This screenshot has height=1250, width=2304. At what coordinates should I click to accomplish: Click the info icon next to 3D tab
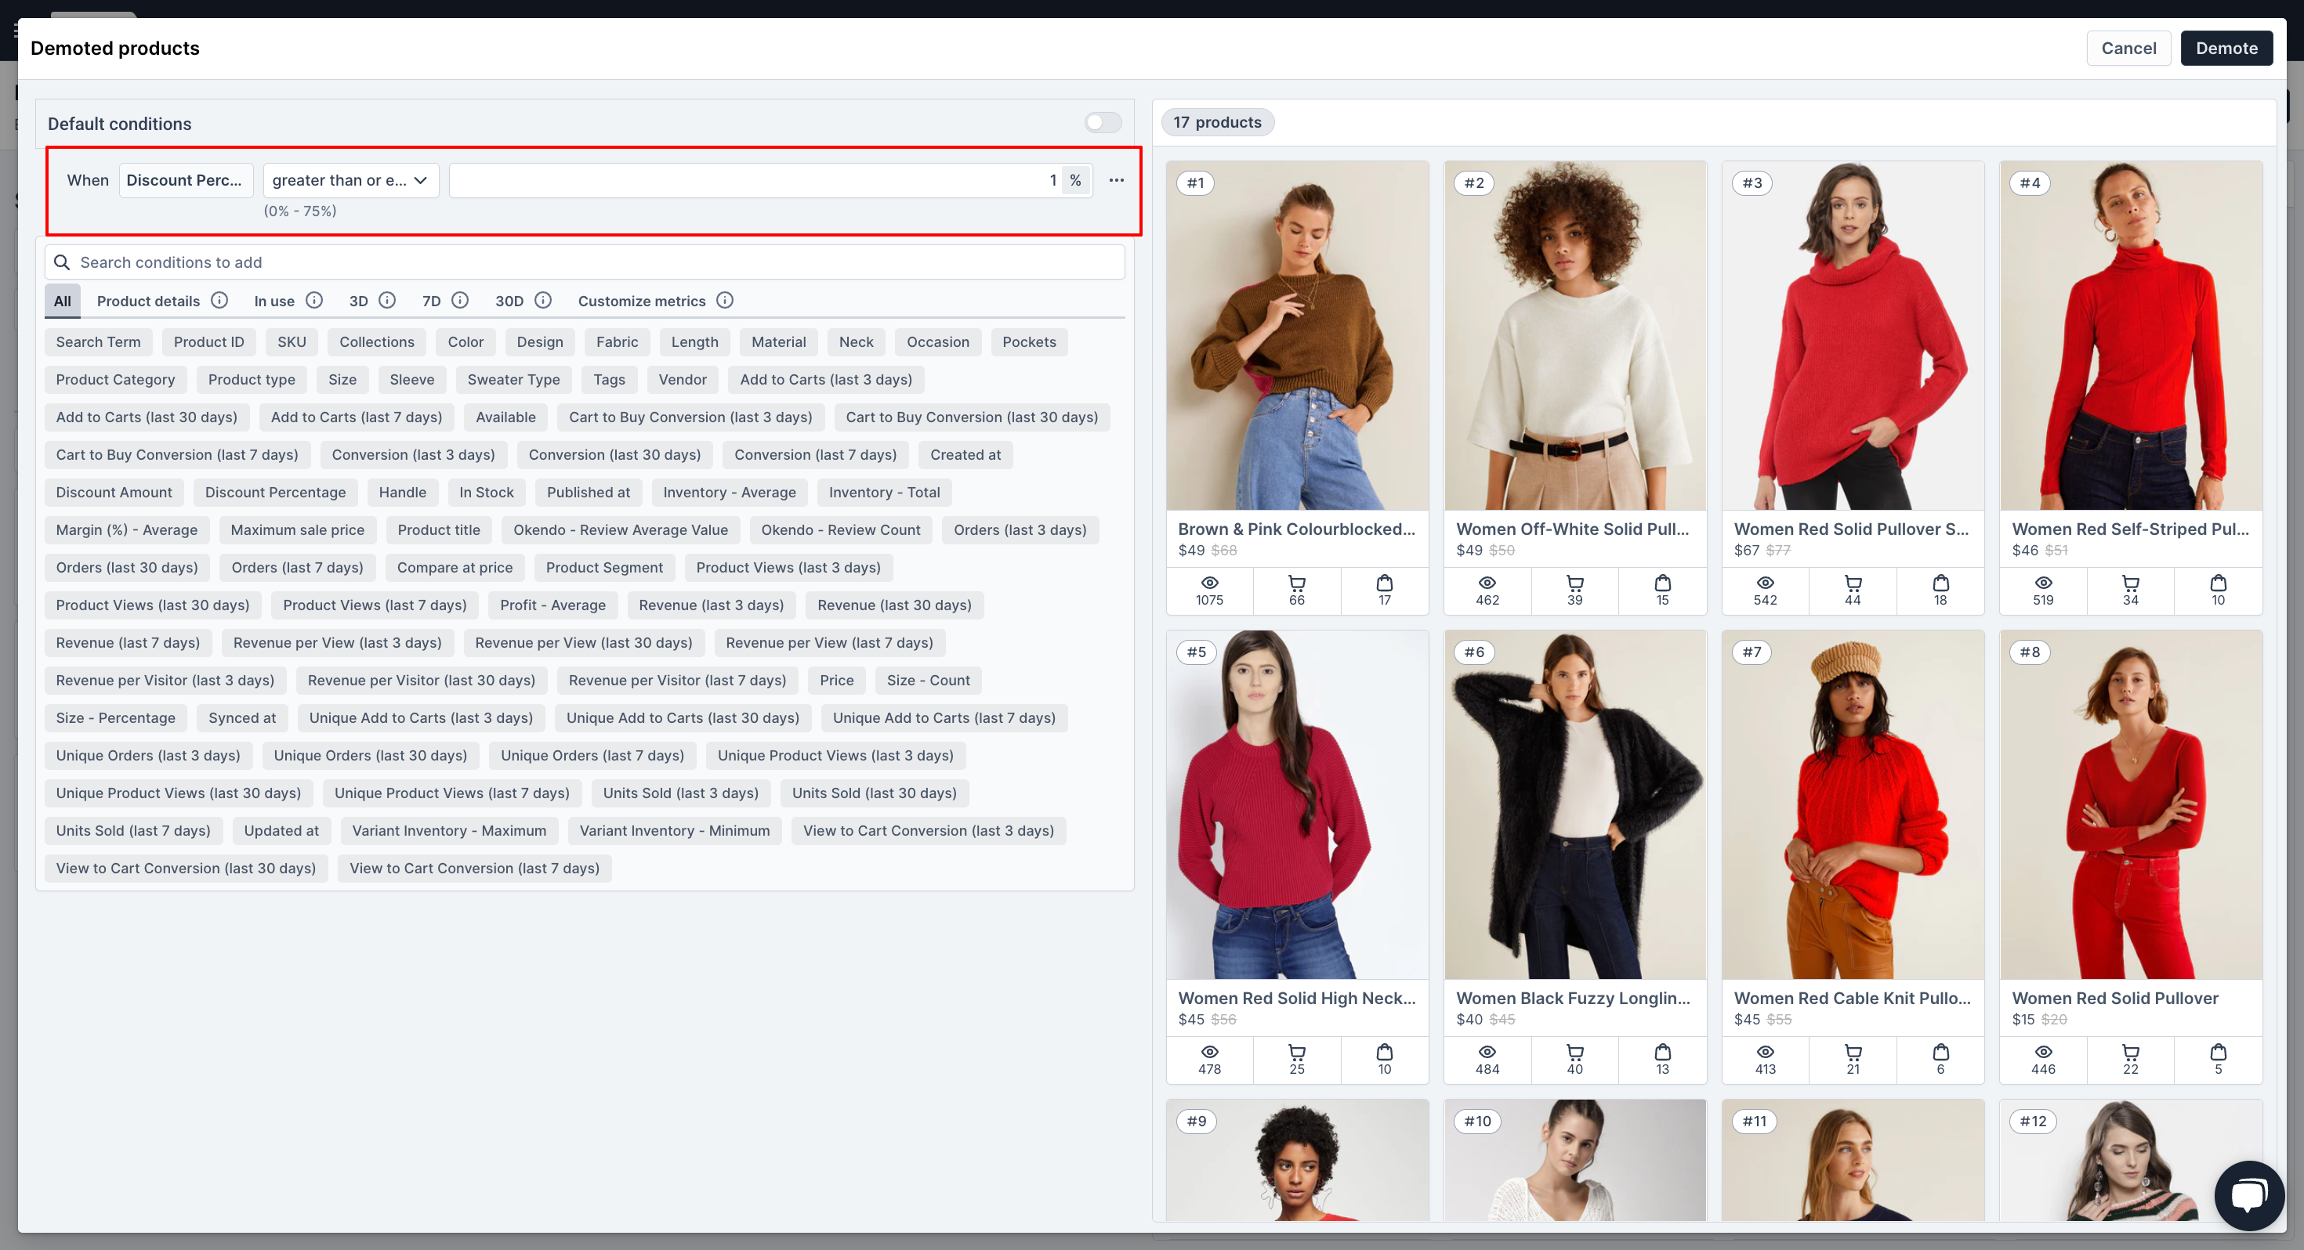point(387,301)
